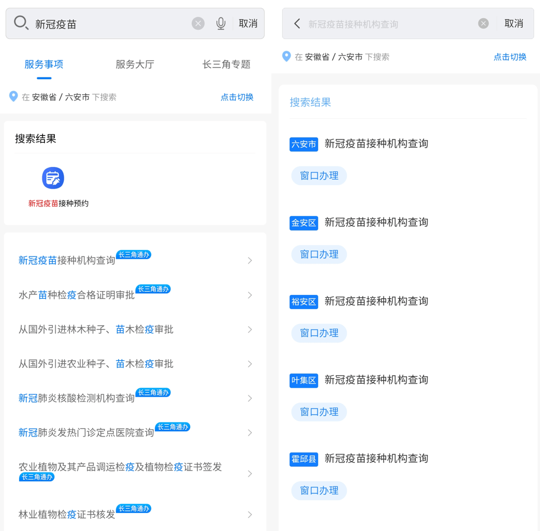The height and width of the screenshot is (531, 540).
Task: Expand 从国外引进林木种子、苗木检疫审批 entry
Action: coord(250,329)
